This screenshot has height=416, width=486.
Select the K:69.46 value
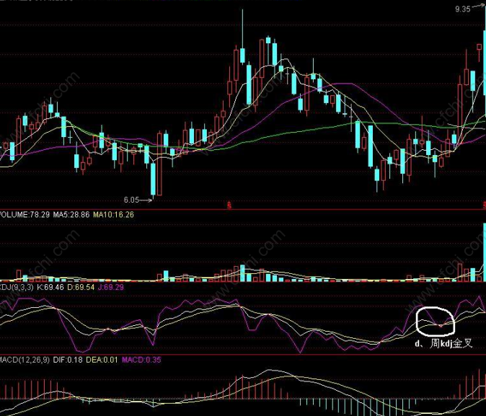50,287
